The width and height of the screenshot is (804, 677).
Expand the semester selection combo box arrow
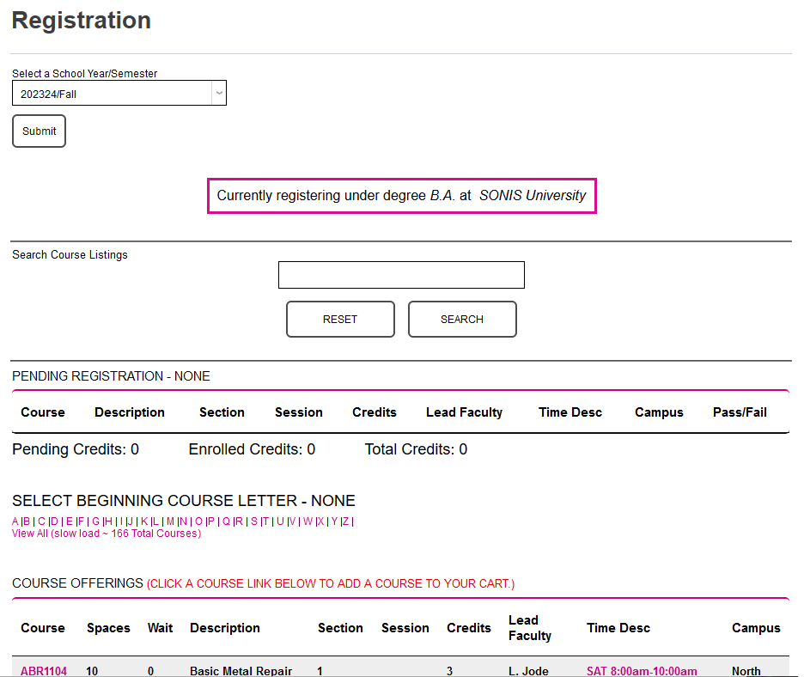point(218,93)
